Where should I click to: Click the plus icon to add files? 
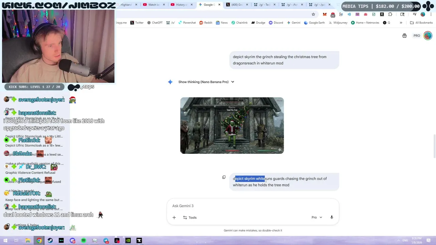click(x=174, y=217)
